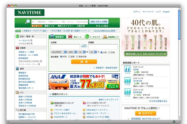The image size is (187, 124).
Task: Click the 飛行機 sidebar airplane icon
Action: (18, 110)
